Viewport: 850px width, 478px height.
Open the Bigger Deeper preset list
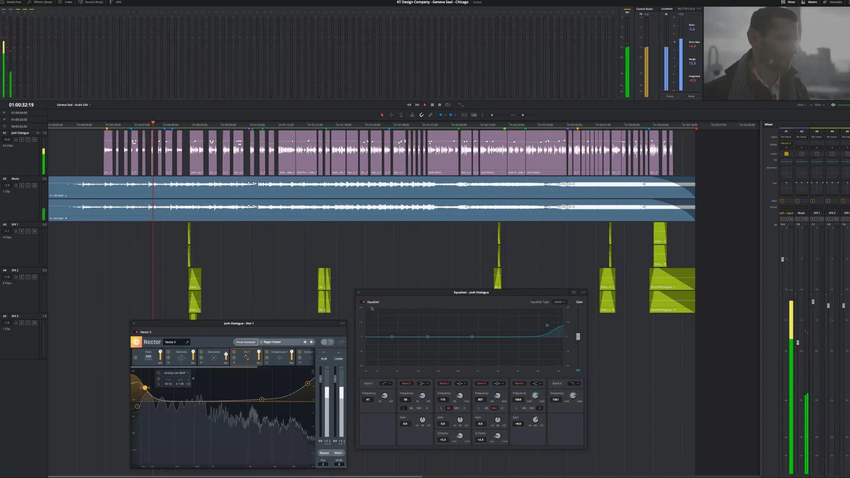coord(280,342)
